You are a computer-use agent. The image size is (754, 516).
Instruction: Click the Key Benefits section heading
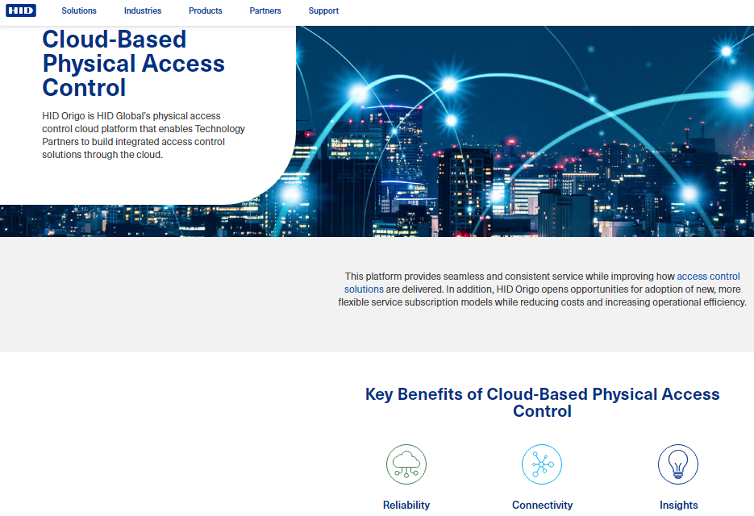[x=543, y=402]
